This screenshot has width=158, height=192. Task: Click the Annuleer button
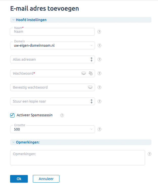coord(46,179)
